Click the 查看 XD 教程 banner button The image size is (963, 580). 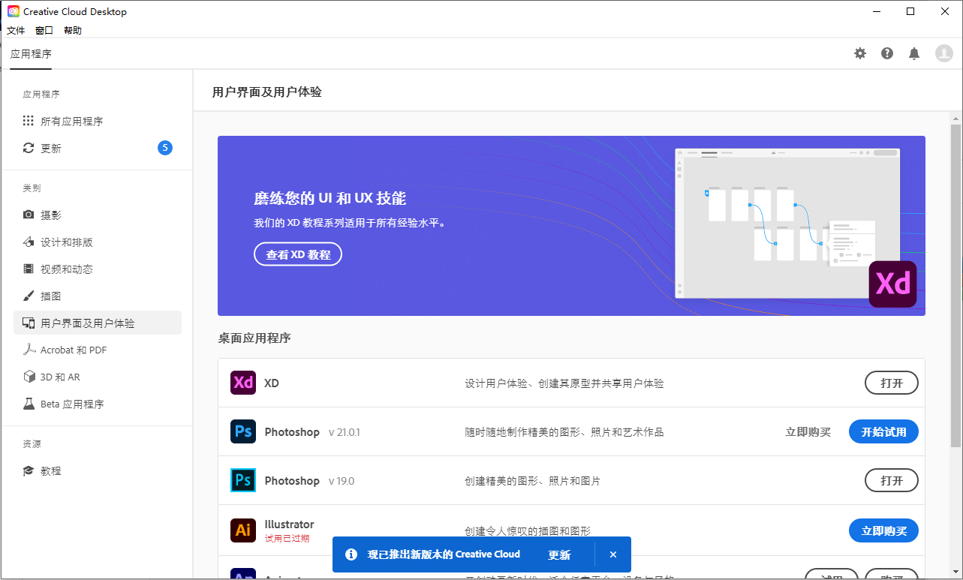coord(298,254)
